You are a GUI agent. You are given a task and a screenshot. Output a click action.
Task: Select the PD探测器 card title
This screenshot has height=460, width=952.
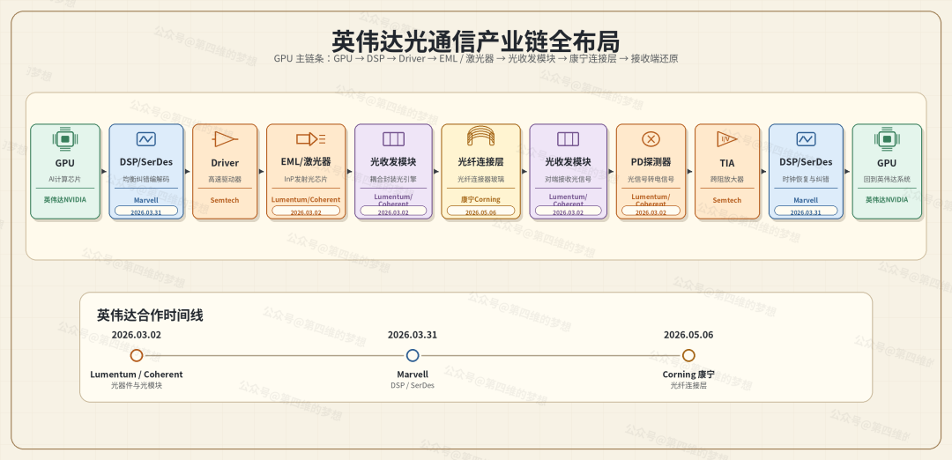point(651,161)
